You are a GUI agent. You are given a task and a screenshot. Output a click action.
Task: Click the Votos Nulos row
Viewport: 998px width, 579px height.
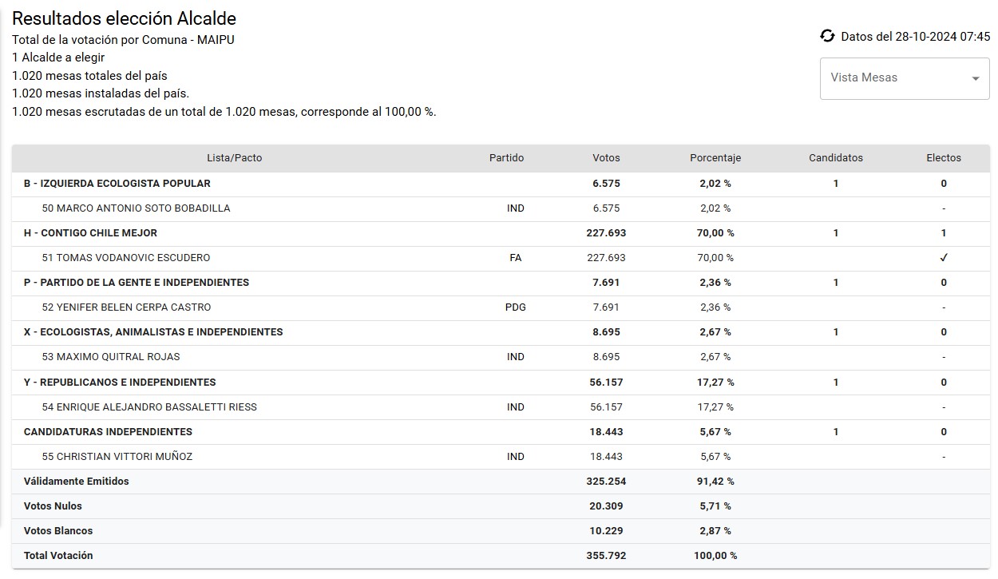[53, 506]
